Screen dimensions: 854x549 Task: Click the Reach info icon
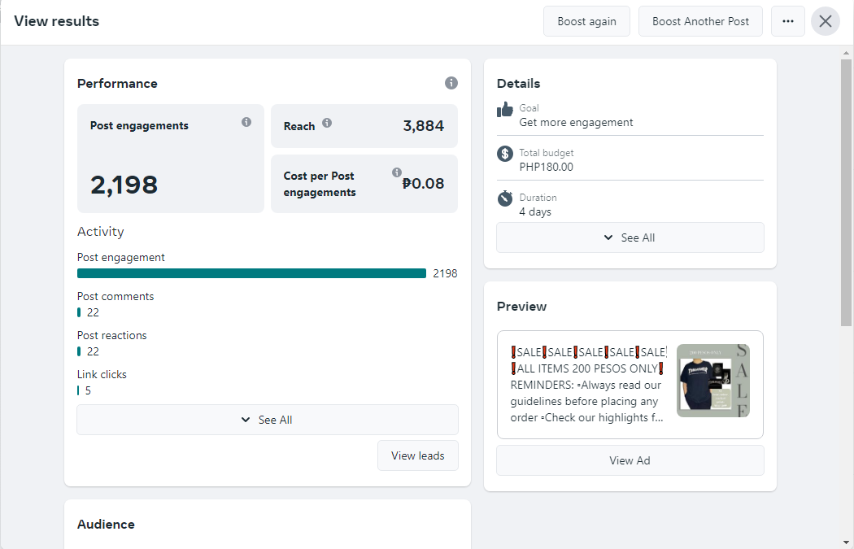(327, 123)
